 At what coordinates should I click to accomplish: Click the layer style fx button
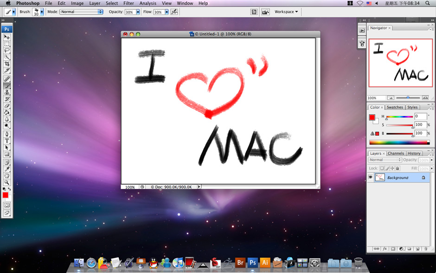tap(385, 249)
